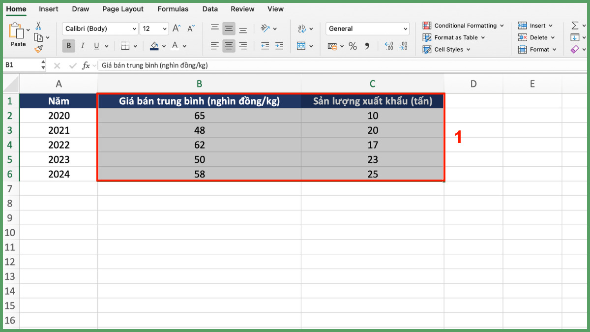Switch to the Formulas tab
This screenshot has height=332, width=590.
(173, 9)
